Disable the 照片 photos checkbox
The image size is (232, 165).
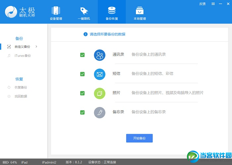[82, 93]
